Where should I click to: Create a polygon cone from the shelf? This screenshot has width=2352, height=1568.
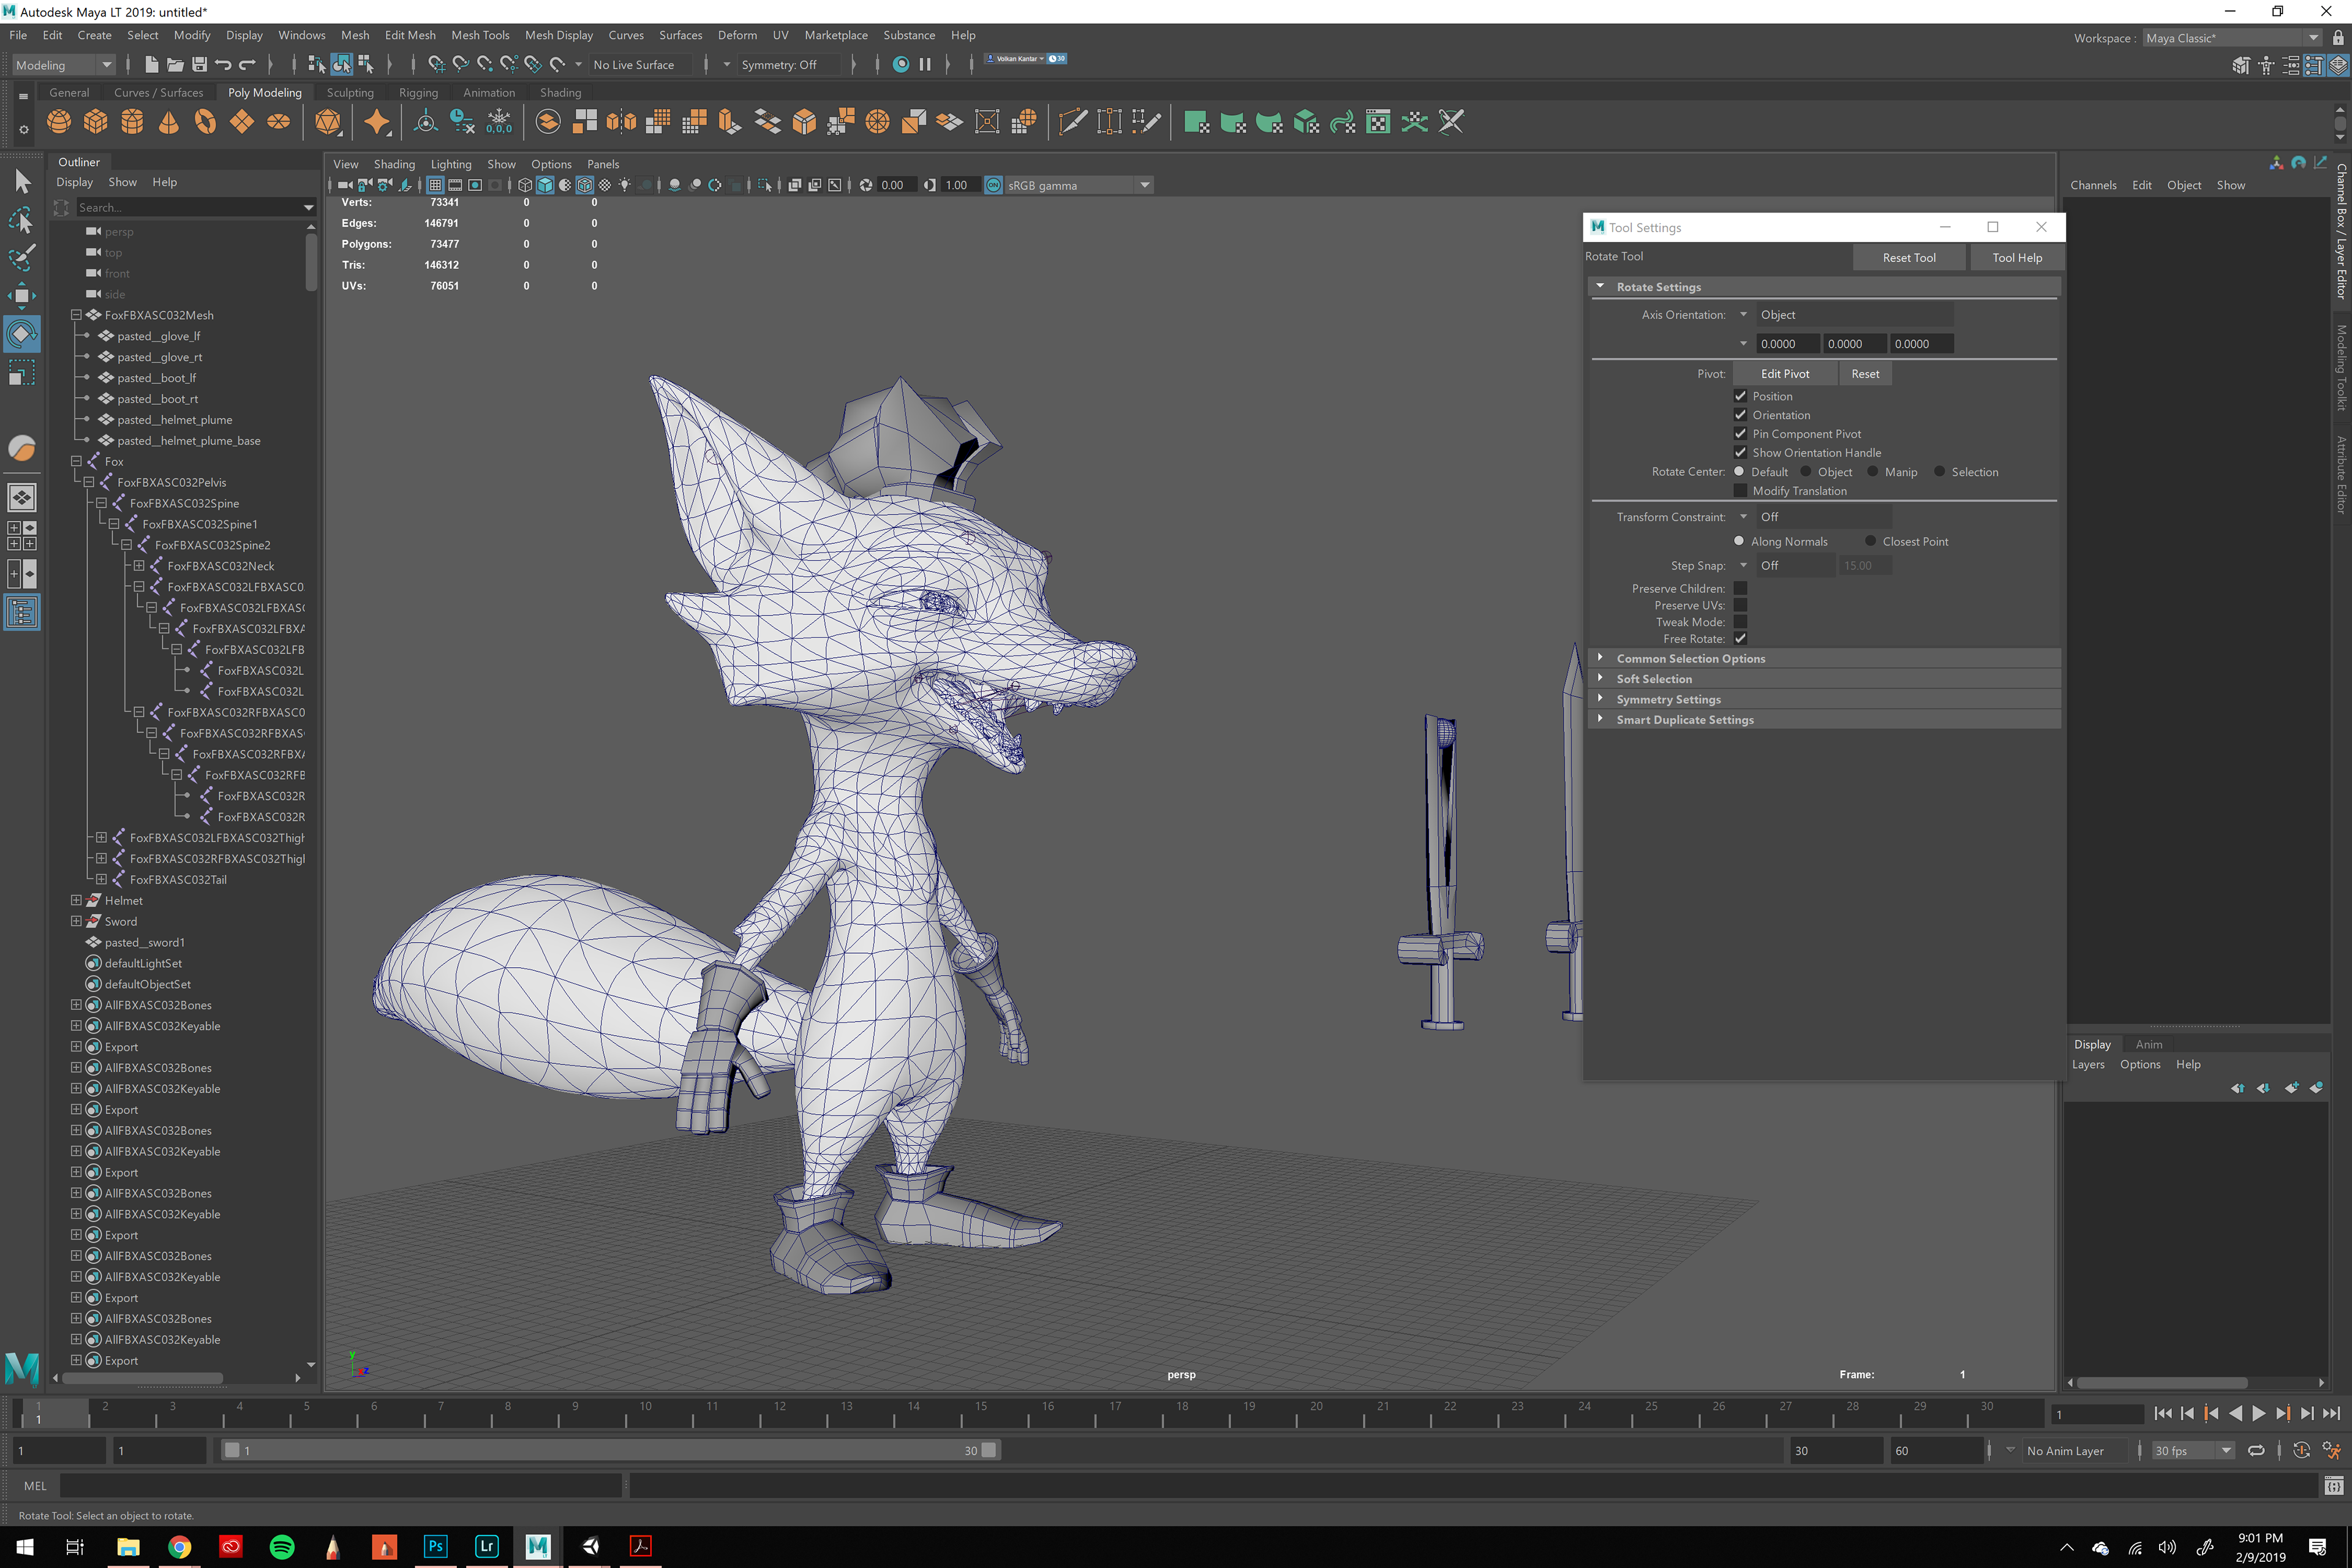click(x=169, y=122)
